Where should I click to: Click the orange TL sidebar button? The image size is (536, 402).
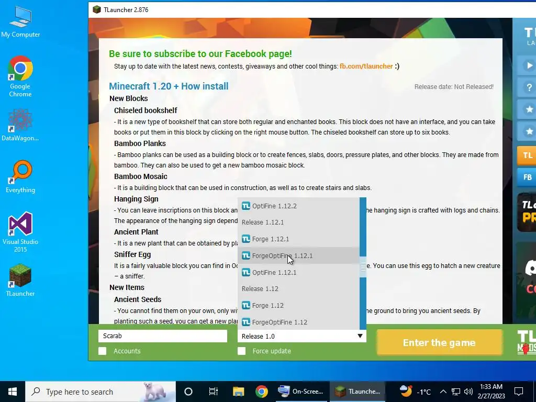[x=528, y=155]
